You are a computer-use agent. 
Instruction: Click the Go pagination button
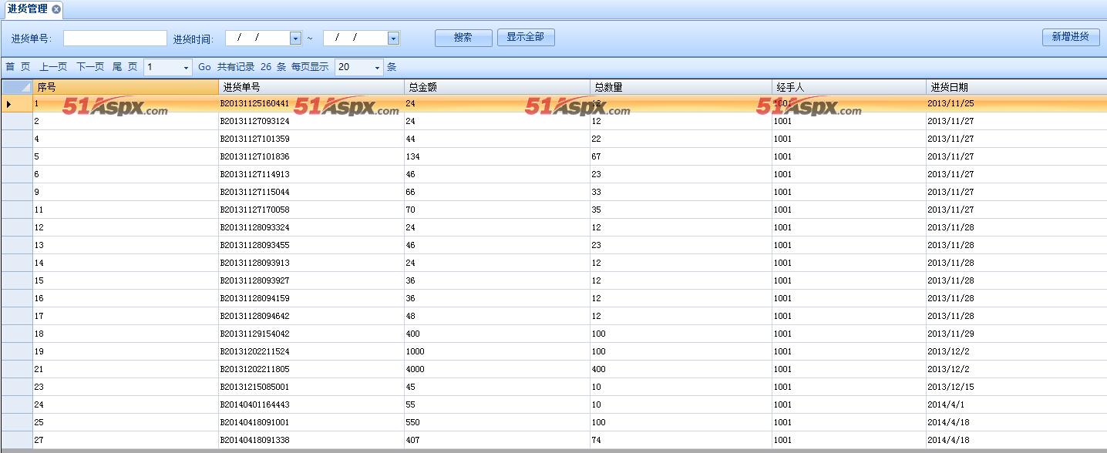204,67
